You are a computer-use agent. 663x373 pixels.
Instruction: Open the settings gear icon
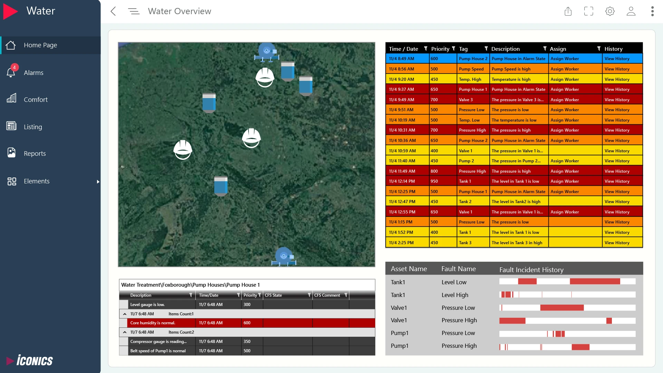[x=610, y=11]
